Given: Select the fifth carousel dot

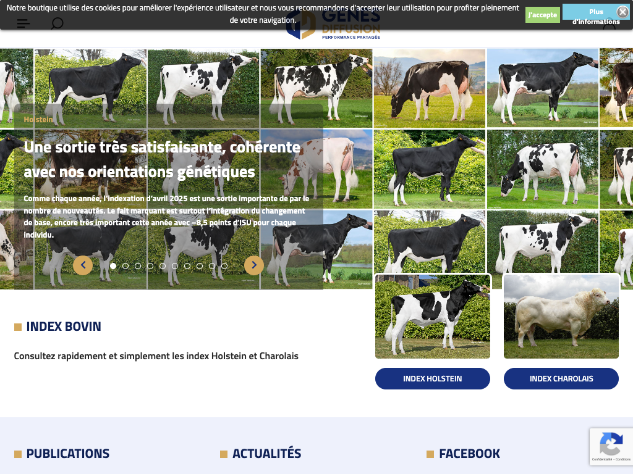Looking at the screenshot, I should tap(163, 266).
